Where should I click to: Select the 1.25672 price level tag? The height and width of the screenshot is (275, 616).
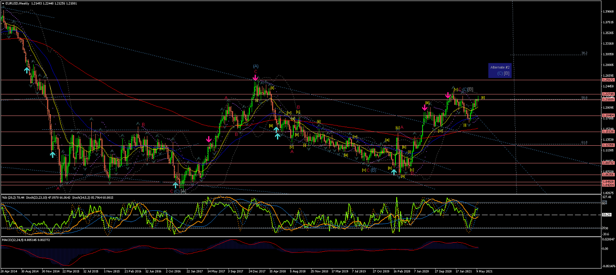click(x=607, y=80)
